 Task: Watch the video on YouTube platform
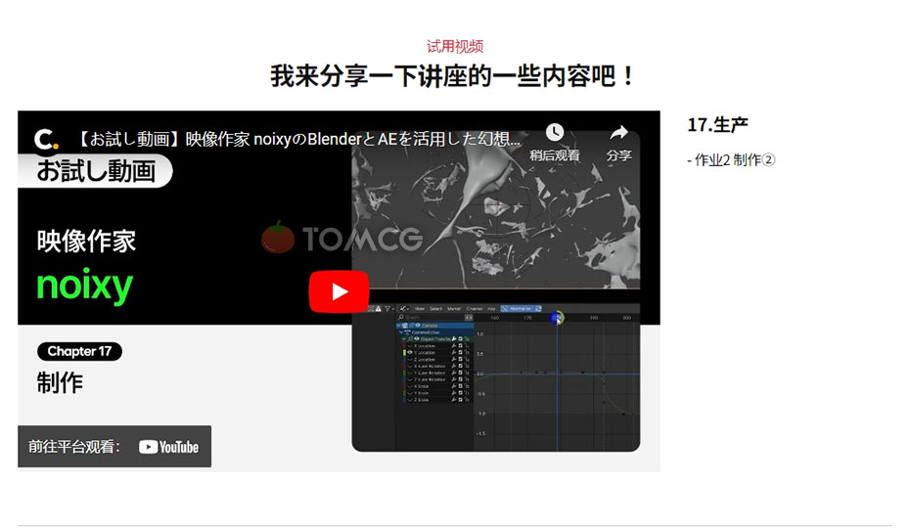[114, 447]
